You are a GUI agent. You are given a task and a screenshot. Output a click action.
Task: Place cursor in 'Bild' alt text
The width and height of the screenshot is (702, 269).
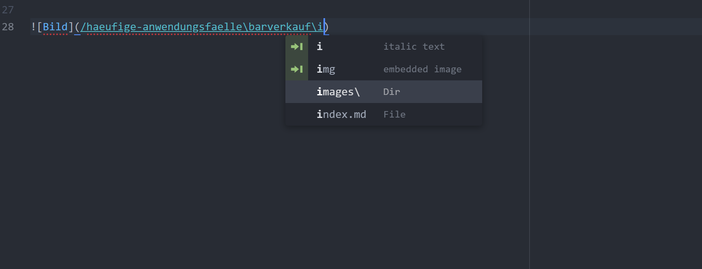click(x=55, y=27)
